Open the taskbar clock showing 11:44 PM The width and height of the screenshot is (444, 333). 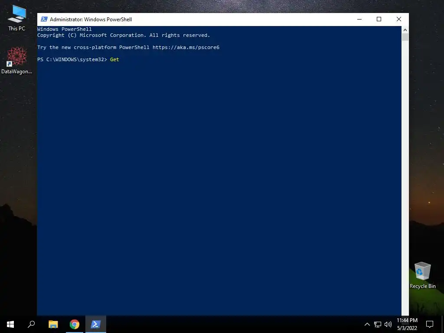click(x=407, y=324)
